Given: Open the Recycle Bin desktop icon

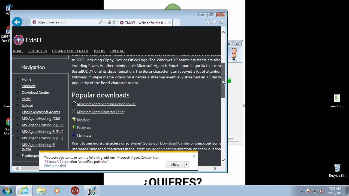Looking at the screenshot, I should (x=337, y=171).
